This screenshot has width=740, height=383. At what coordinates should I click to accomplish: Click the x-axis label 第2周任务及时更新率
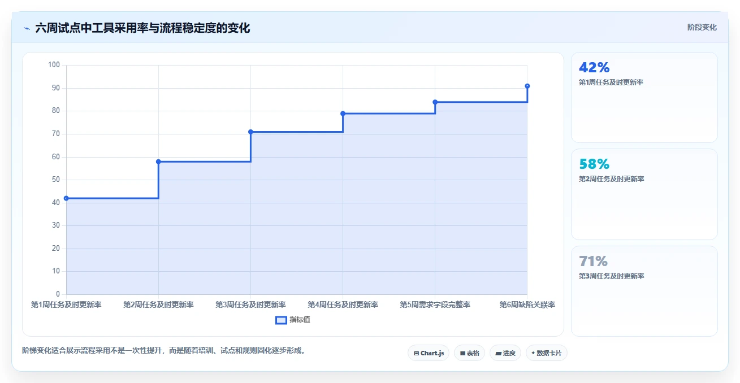[x=158, y=304]
